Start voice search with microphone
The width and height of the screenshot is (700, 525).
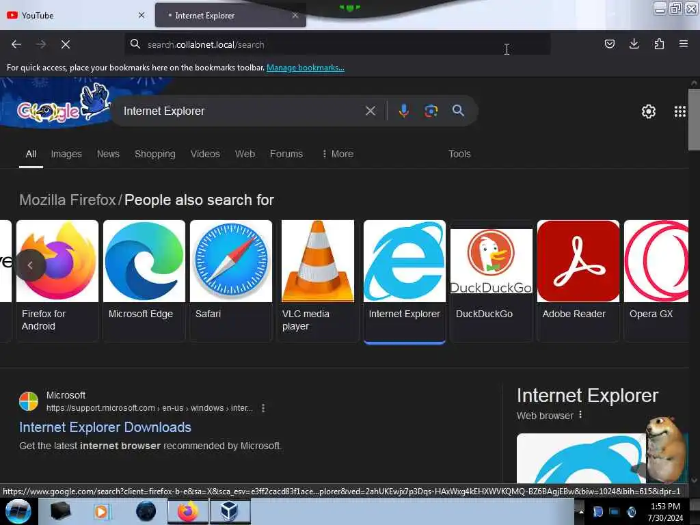pyautogui.click(x=403, y=111)
